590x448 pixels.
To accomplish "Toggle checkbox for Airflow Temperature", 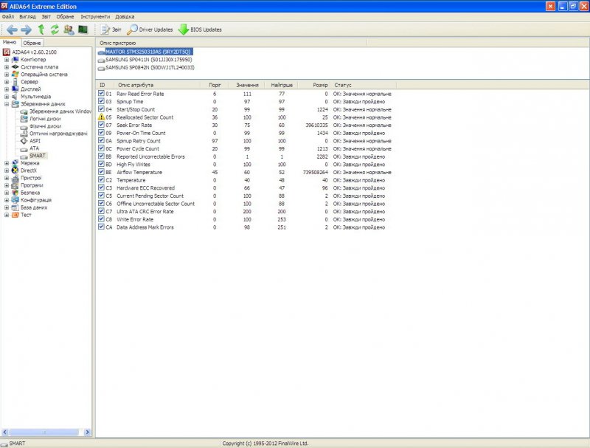I will tap(102, 172).
